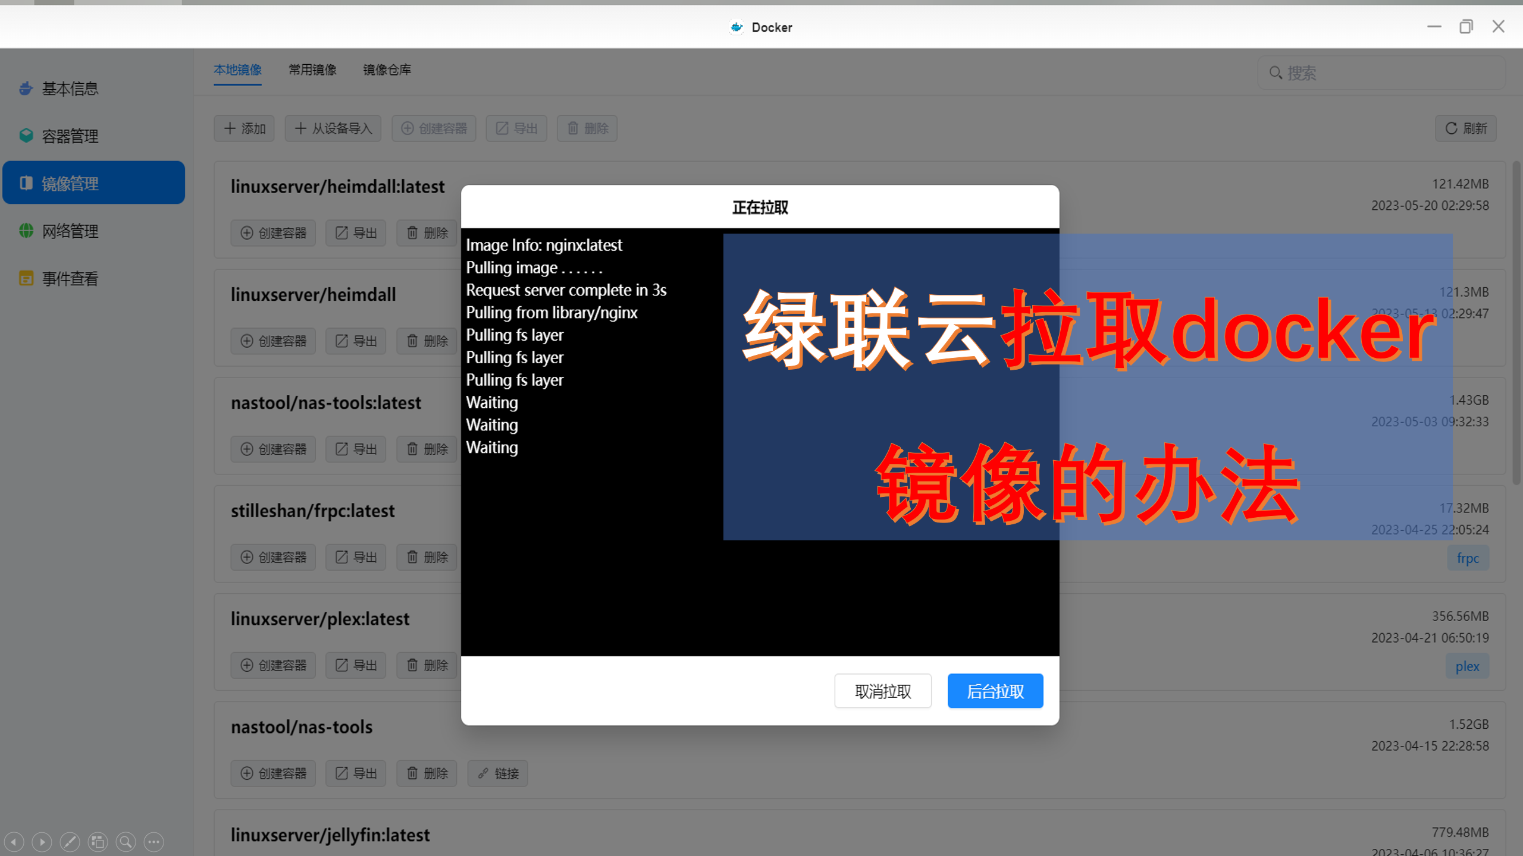Export stilleshan/frpc:latest image
The image size is (1523, 856).
point(356,558)
